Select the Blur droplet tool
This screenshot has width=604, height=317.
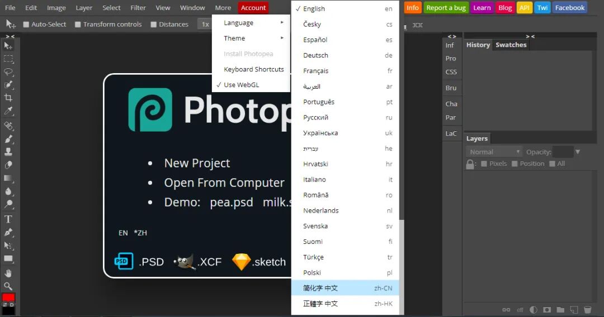(8, 191)
